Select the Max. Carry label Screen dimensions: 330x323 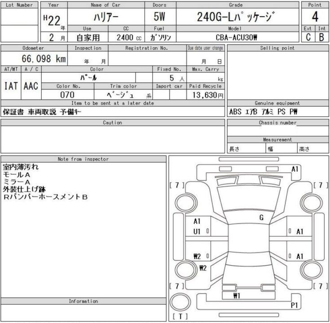click(206, 69)
